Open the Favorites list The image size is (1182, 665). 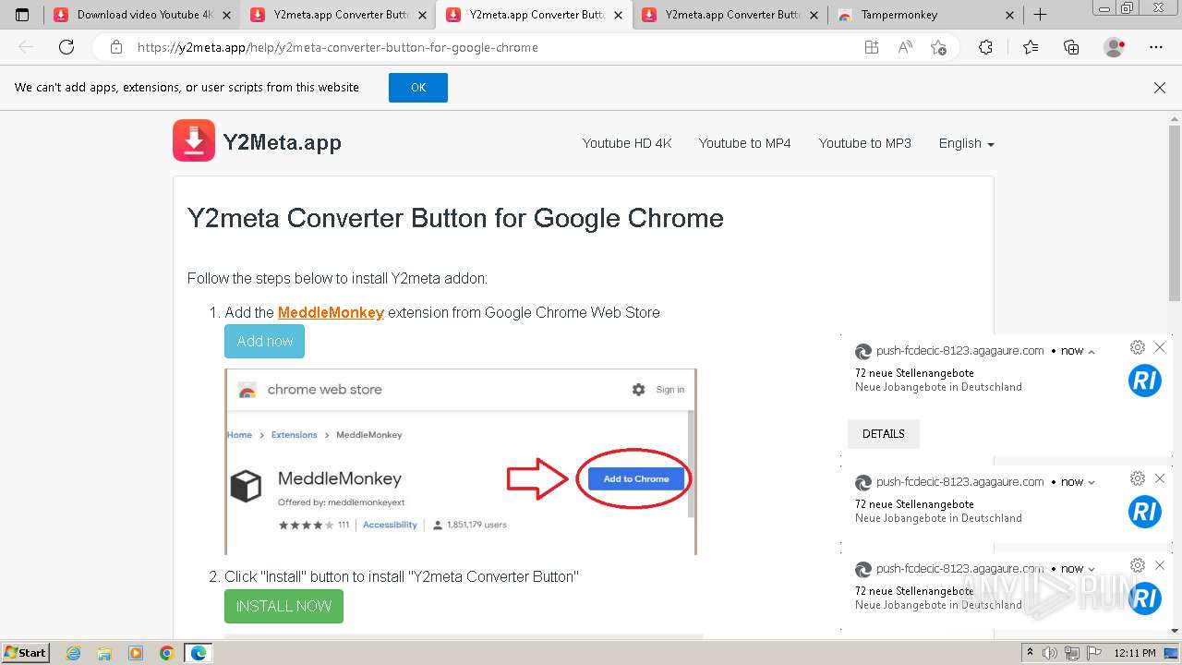pyautogui.click(x=1031, y=47)
